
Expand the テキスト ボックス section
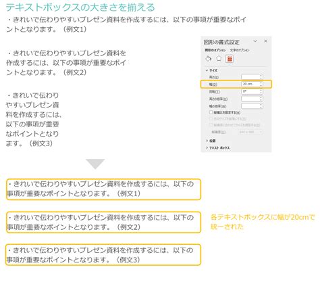click(218, 148)
